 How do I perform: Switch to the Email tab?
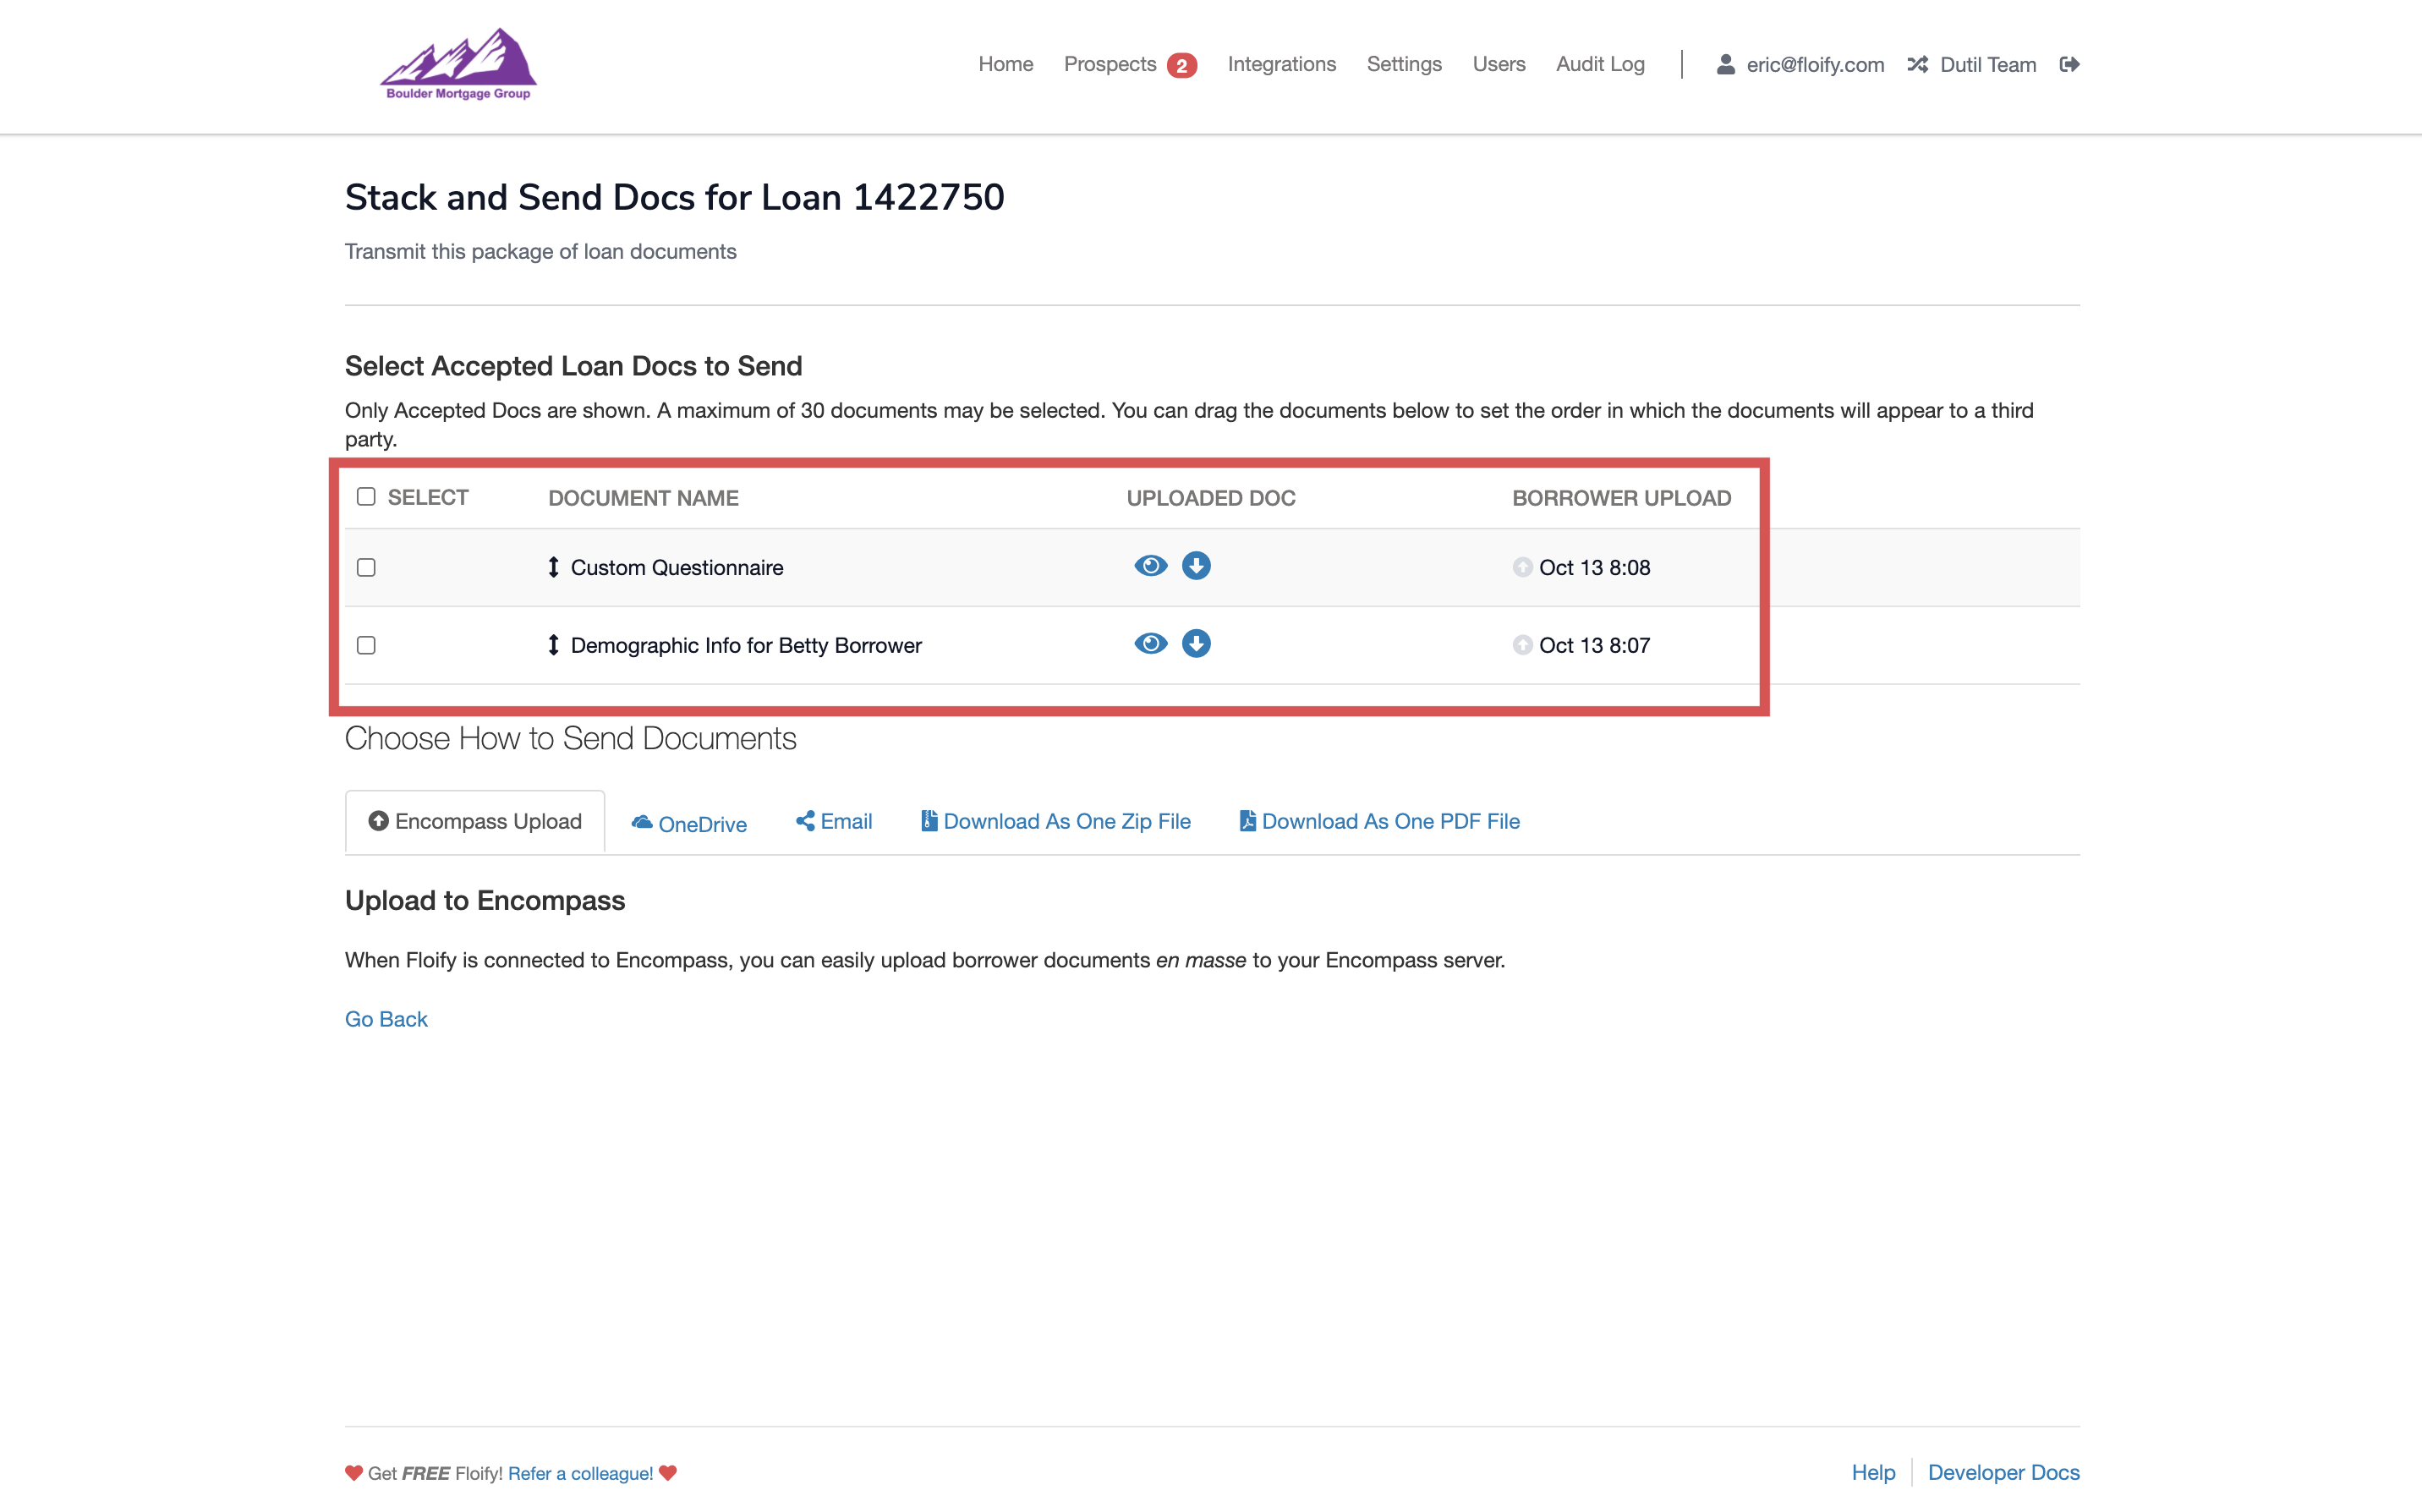pos(834,821)
